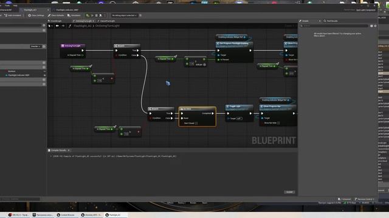Click the Flashlight_AC breadcrumb link

[x=83, y=25]
